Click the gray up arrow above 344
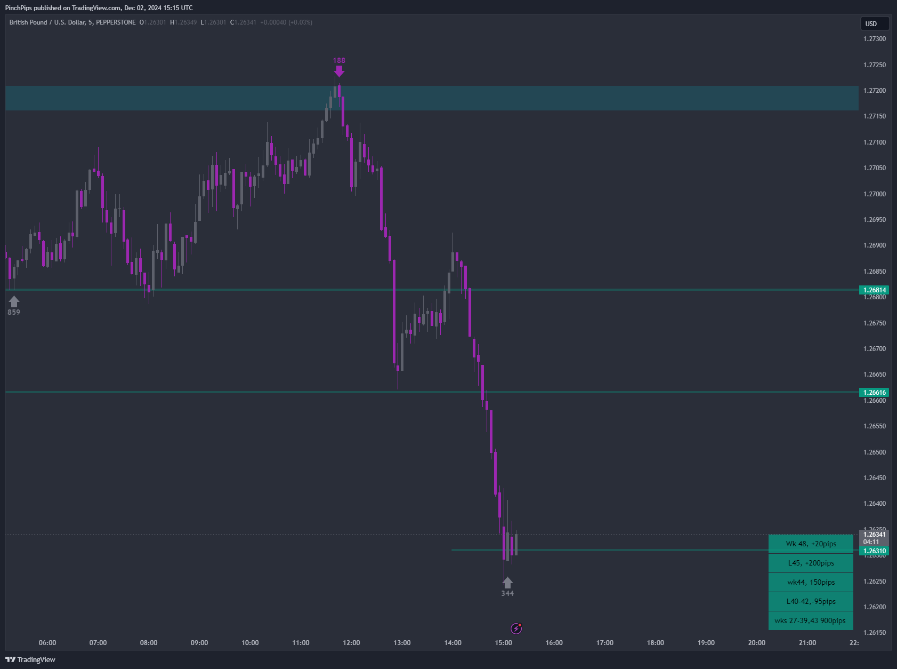This screenshot has height=669, width=897. click(x=507, y=583)
